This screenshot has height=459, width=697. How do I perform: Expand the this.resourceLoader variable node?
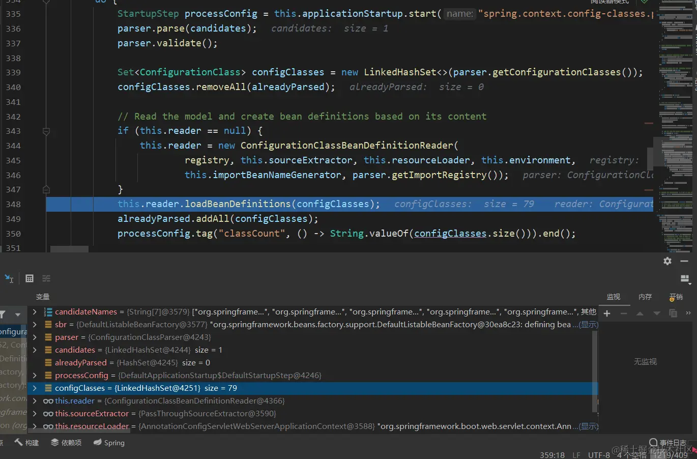(x=35, y=426)
